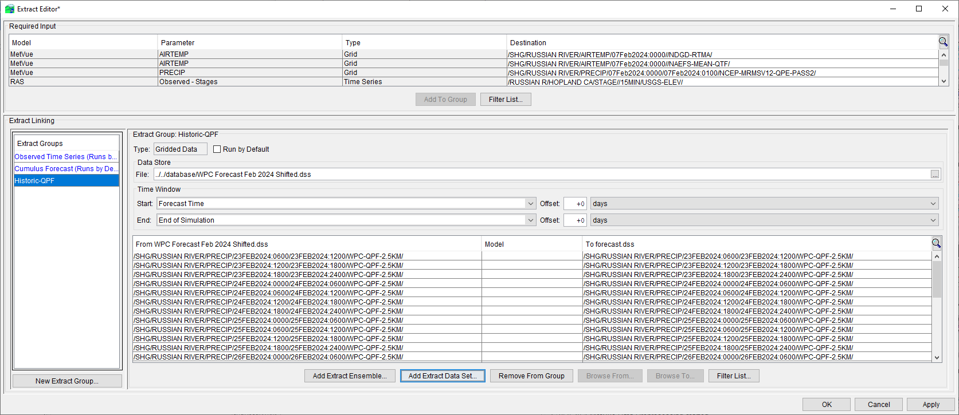The height and width of the screenshot is (415, 959).
Task: Select source row 25FEB2024:1200/25FEB2024:1800
Action: click(x=307, y=339)
